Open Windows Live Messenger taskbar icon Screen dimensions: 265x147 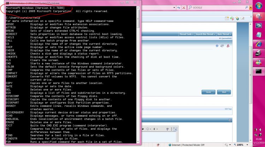[258, 63]
